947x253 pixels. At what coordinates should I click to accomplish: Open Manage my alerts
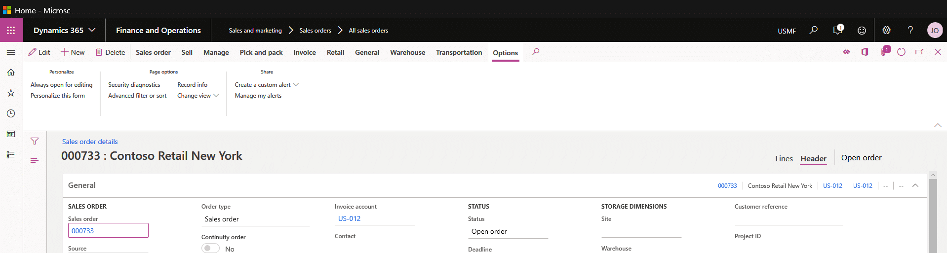(x=258, y=96)
